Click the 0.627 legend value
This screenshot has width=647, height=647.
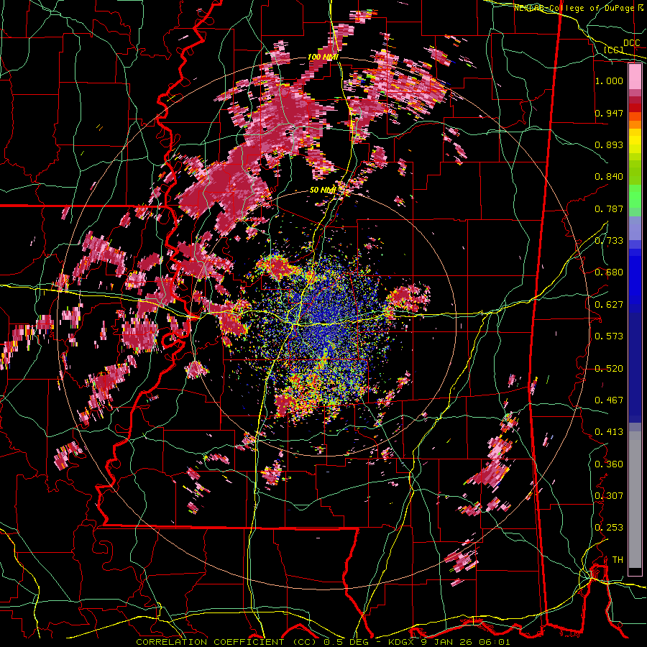[x=609, y=305]
